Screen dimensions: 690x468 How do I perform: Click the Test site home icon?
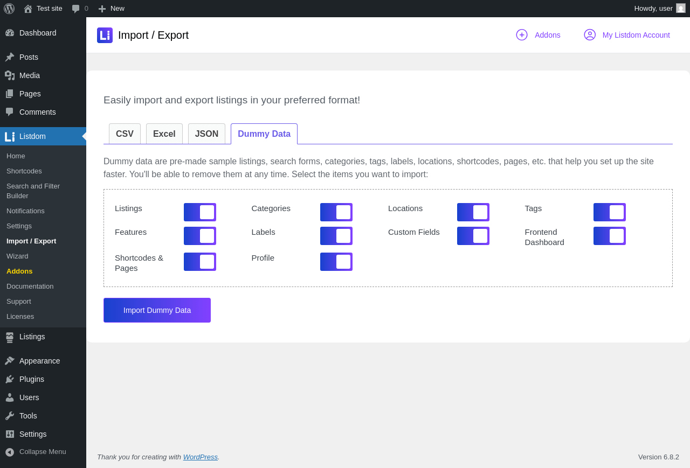(x=28, y=9)
